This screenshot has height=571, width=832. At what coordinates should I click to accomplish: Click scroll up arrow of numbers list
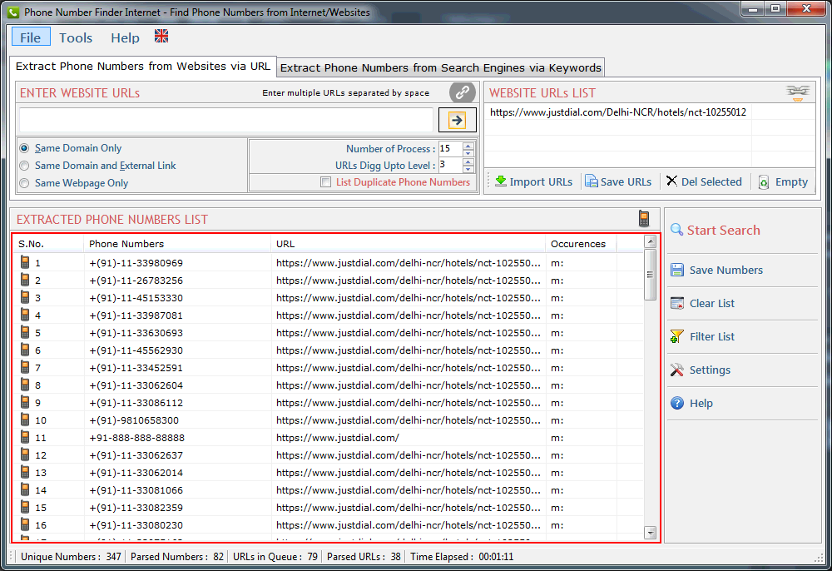[x=650, y=241]
